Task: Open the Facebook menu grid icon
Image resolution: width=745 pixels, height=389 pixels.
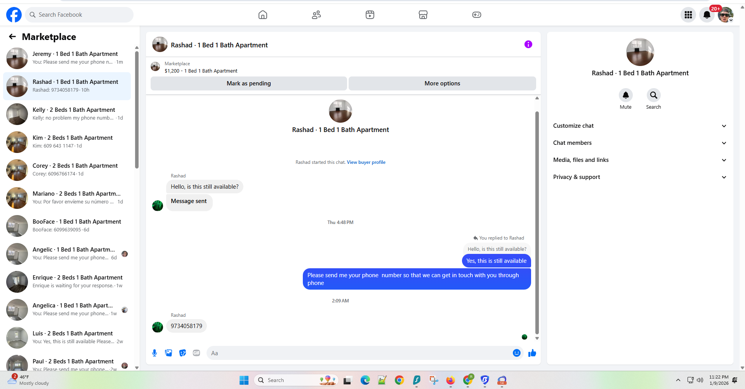Action: 688,15
